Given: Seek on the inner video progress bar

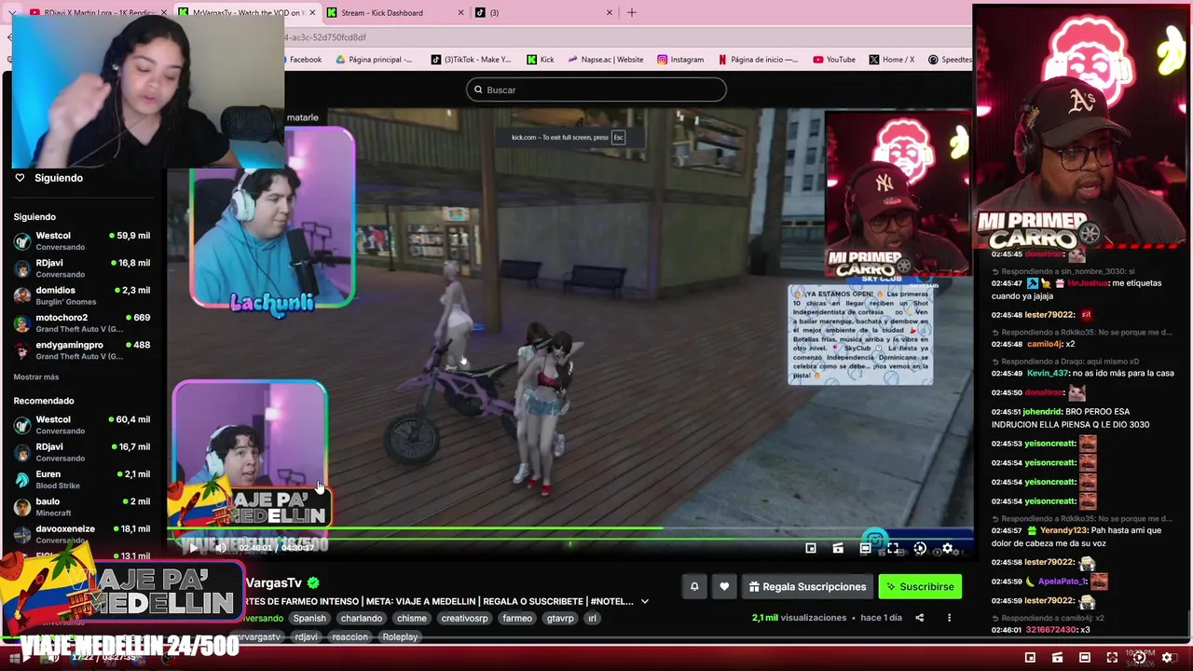Looking at the screenshot, I should click(570, 528).
